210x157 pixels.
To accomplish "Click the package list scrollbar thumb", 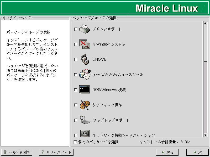I will pos(205,43).
